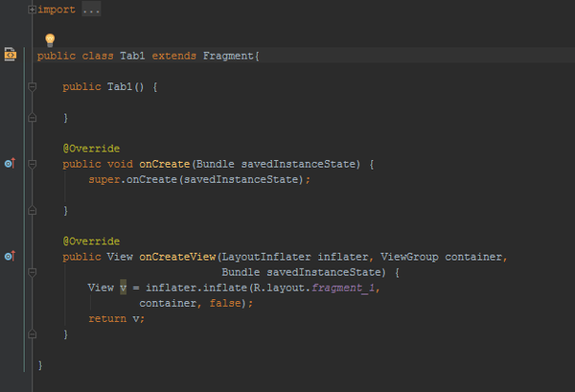Click the fold end marker after return v
Viewport: 575px width, 392px height.
pos(33,334)
